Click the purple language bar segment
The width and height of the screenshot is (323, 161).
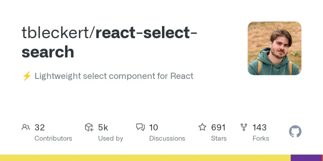pyautogui.click(x=307, y=158)
